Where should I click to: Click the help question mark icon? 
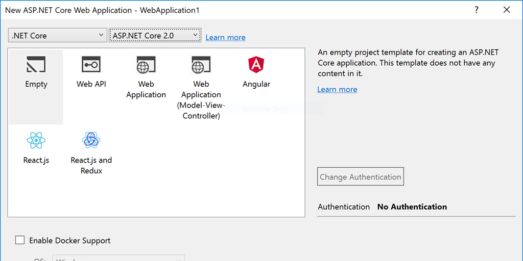(x=477, y=10)
